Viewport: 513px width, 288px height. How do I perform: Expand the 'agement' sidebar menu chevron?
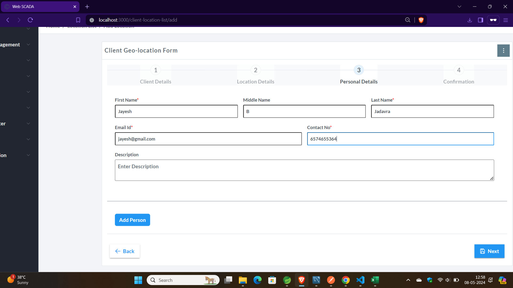click(x=28, y=45)
